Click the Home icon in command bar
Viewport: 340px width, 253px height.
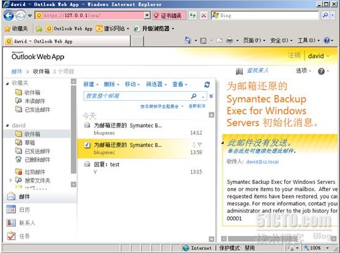[188, 40]
